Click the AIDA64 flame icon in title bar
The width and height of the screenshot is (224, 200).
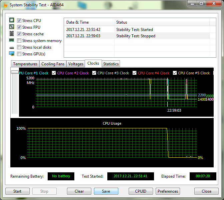(x=5, y=5)
